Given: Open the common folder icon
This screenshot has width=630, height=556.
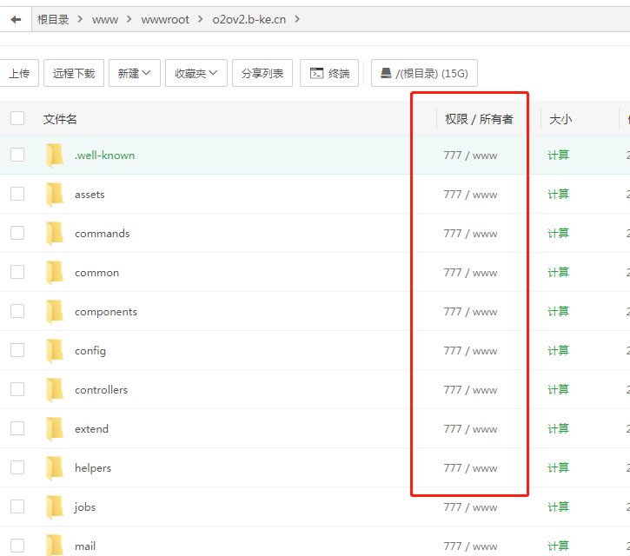Looking at the screenshot, I should pyautogui.click(x=55, y=273).
